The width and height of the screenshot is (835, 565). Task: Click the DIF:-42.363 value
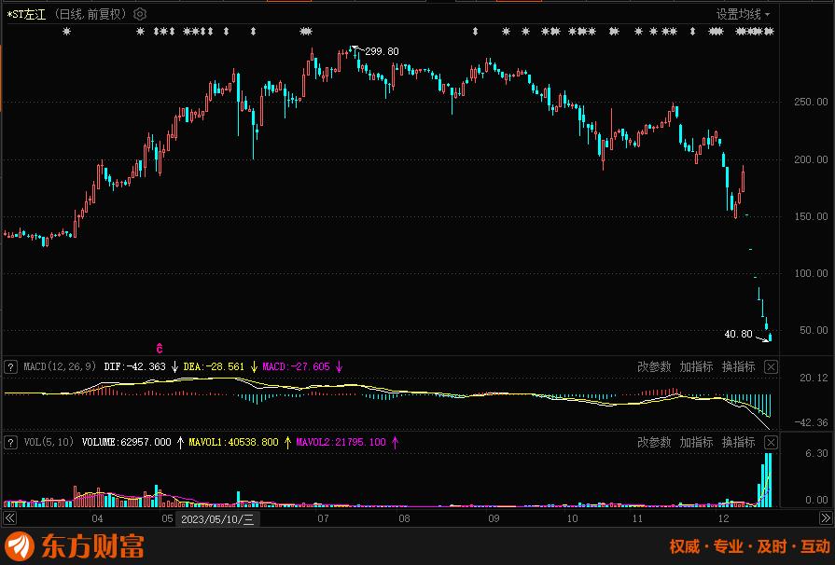pyautogui.click(x=134, y=367)
